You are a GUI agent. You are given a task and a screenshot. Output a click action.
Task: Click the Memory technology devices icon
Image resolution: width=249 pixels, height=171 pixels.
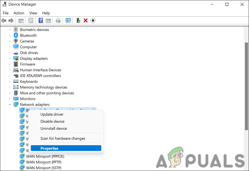(x=16, y=87)
